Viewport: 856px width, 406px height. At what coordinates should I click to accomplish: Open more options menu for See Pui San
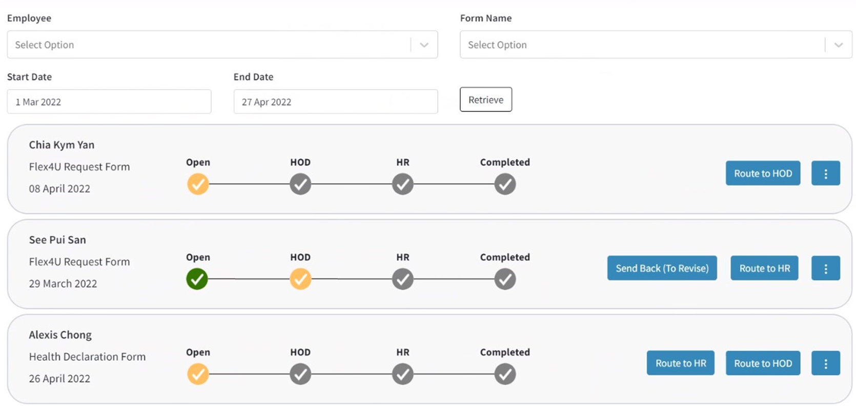click(825, 268)
